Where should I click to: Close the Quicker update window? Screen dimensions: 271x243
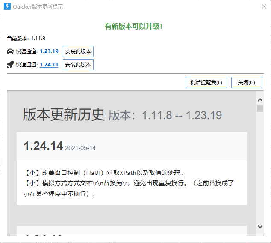pos(264,6)
